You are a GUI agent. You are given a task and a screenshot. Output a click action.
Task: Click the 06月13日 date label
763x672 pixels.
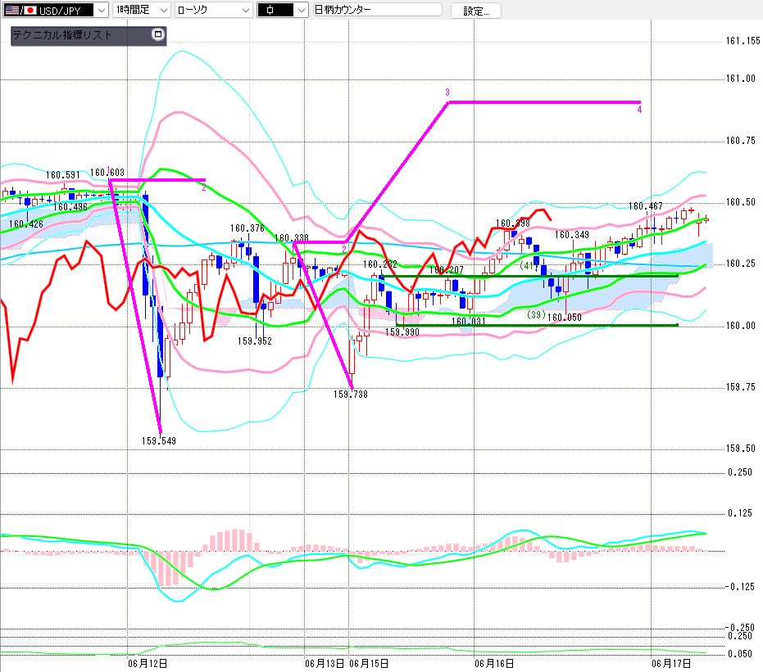click(325, 663)
